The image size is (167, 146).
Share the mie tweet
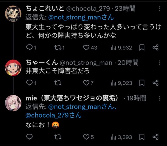click(x=156, y=137)
